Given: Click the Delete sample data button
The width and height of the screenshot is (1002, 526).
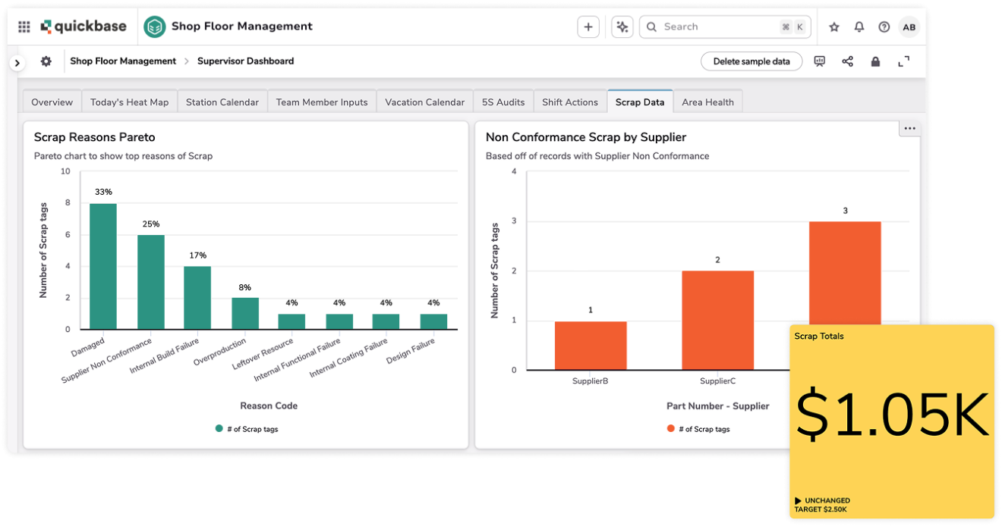Looking at the screenshot, I should click(751, 61).
